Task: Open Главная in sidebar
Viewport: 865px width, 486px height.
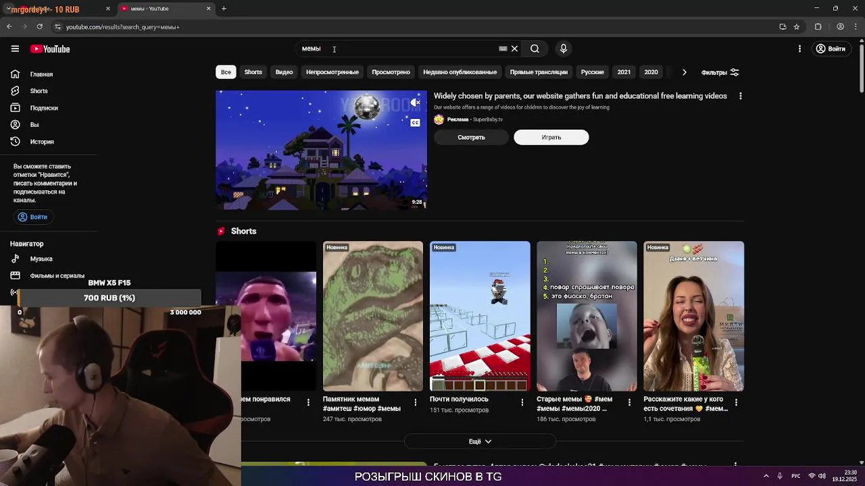Action: pyautogui.click(x=41, y=74)
